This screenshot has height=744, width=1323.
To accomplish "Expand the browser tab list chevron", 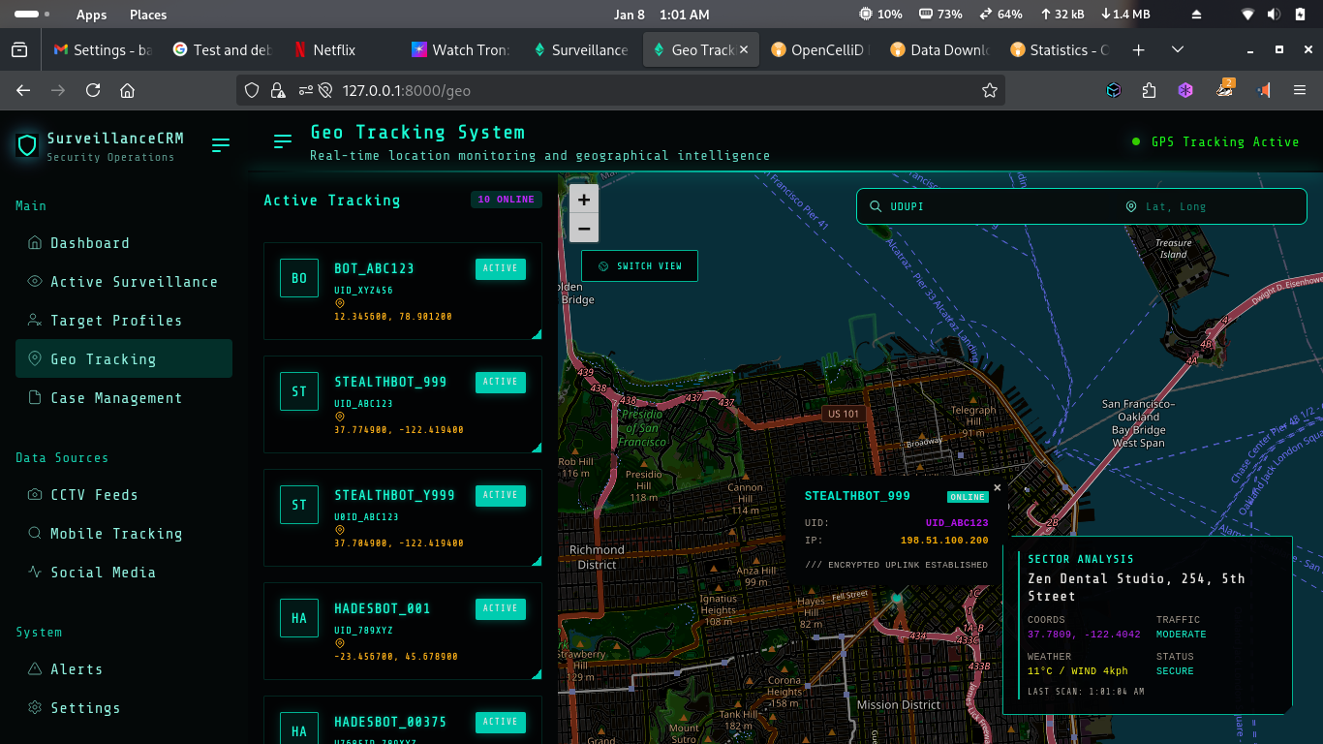I will (x=1178, y=49).
